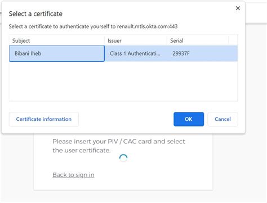The height and width of the screenshot is (203, 267).
Task: Select the Bibani Iheb subject cell
Action: pos(57,53)
